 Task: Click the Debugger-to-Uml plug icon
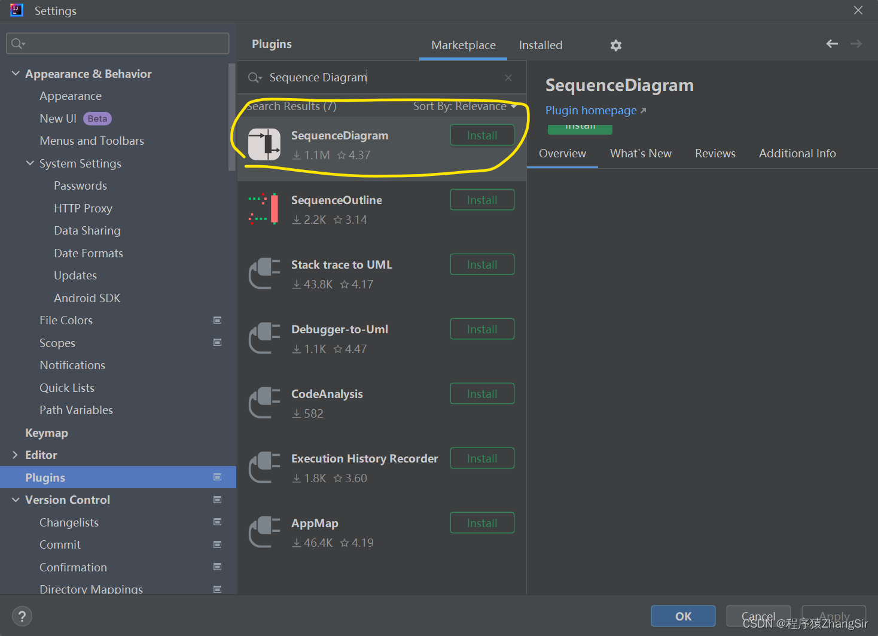(264, 338)
